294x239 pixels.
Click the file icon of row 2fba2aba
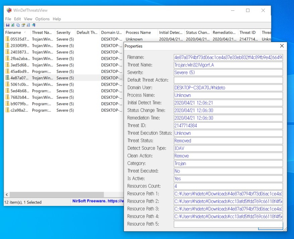click(7, 58)
